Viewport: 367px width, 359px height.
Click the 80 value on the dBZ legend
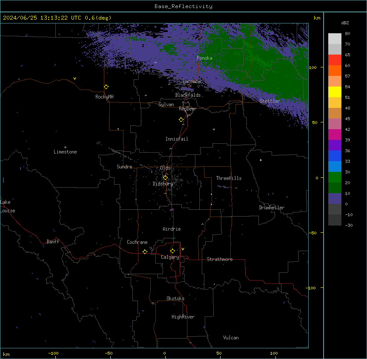pyautogui.click(x=347, y=34)
